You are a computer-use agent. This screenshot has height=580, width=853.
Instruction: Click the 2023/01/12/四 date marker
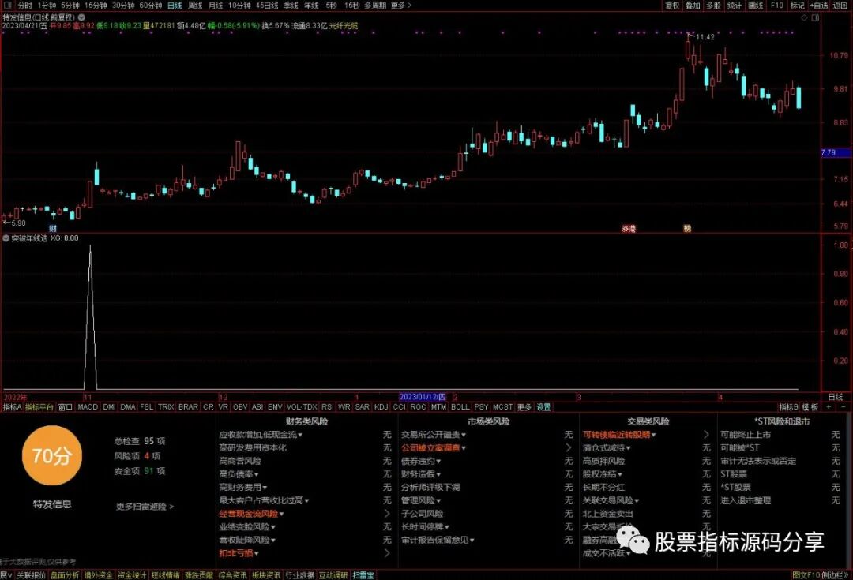click(423, 397)
